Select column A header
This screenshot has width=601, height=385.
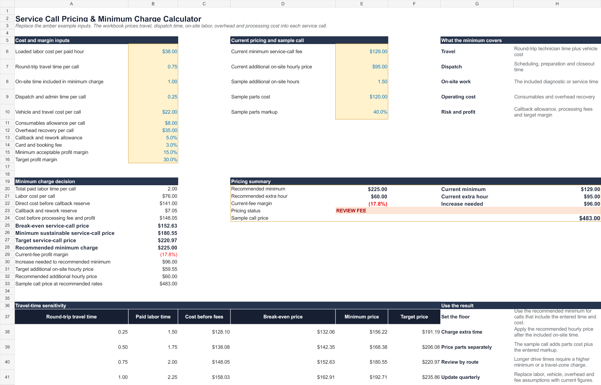[71, 4]
